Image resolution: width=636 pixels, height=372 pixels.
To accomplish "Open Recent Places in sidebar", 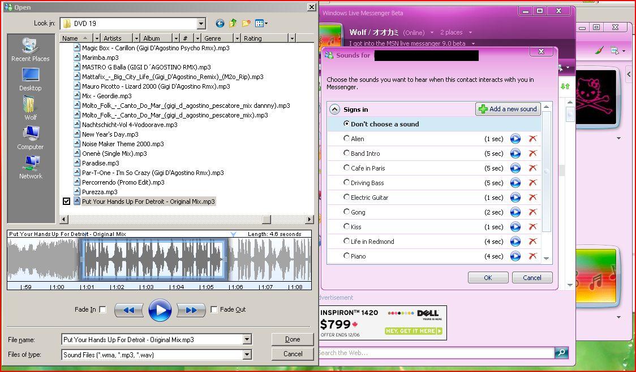I will (31, 50).
